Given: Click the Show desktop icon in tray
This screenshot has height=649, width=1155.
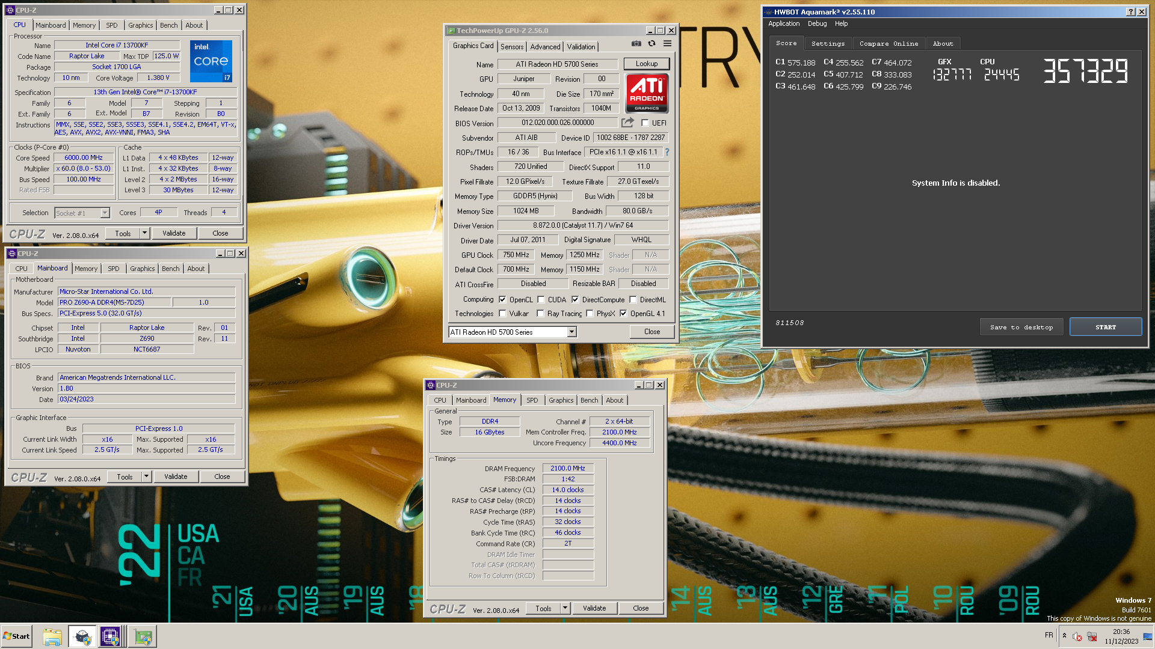Looking at the screenshot, I should click(1148, 636).
